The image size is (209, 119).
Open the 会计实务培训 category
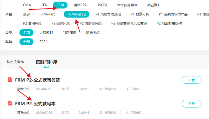(127, 5)
